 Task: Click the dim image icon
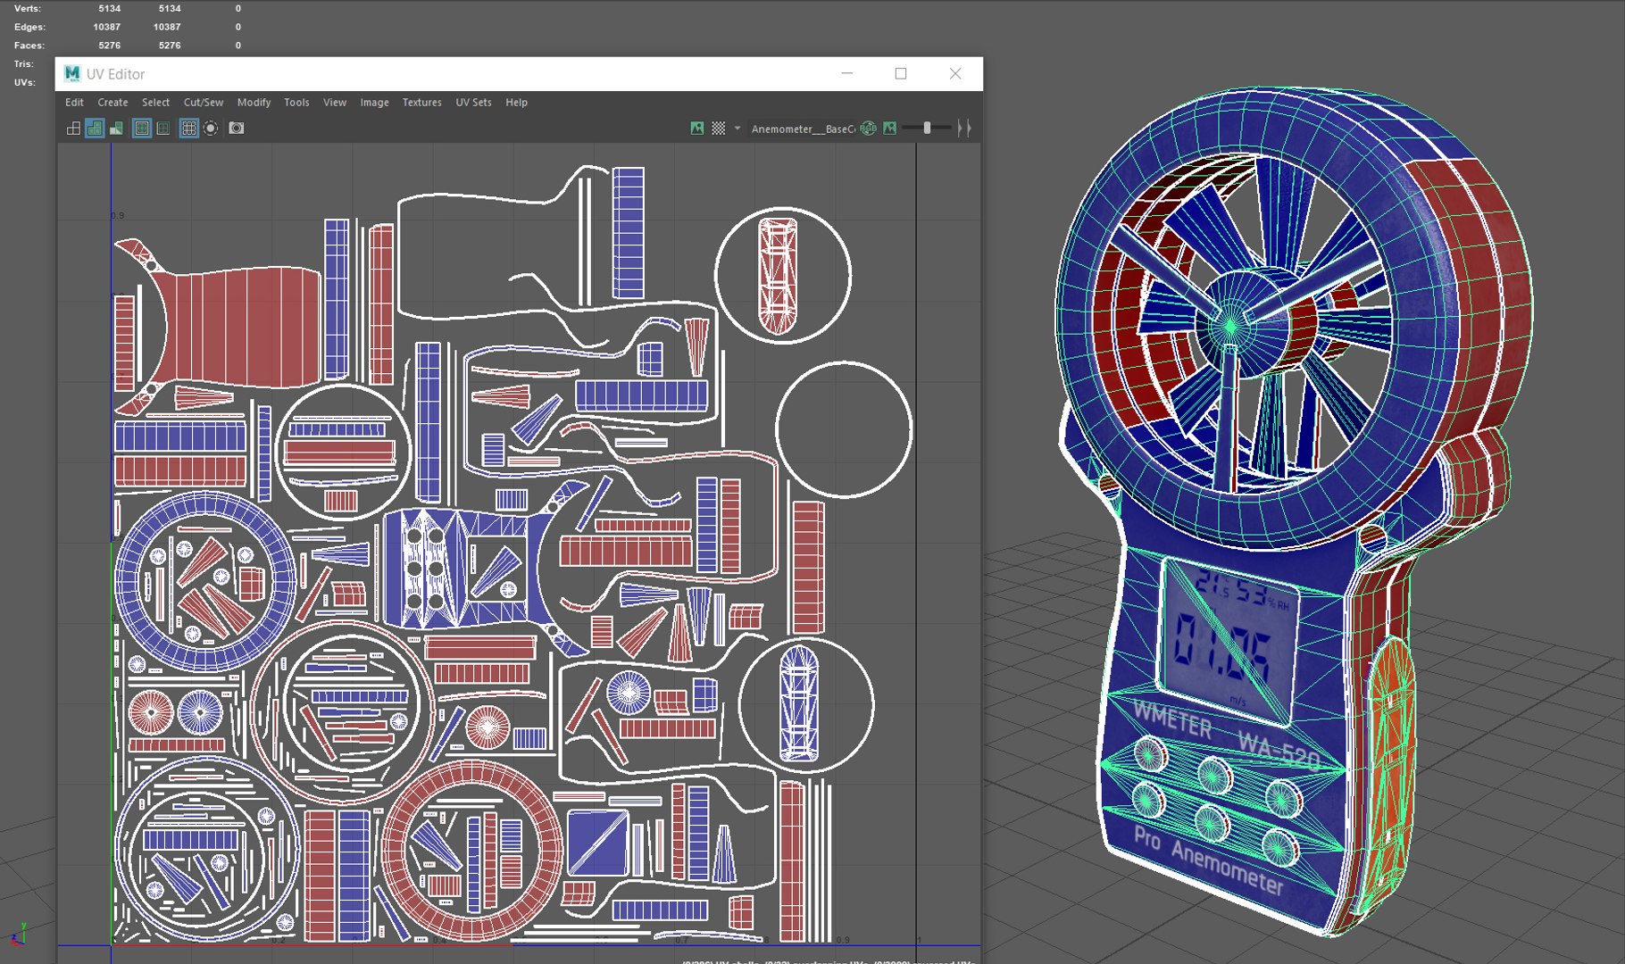(889, 129)
